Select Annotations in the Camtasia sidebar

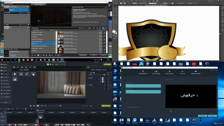(6, 74)
